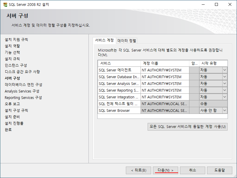Viewport: 237px width, 178px height.
Task: Select the SQL Server Browser service cell
Action: click(x=119, y=111)
